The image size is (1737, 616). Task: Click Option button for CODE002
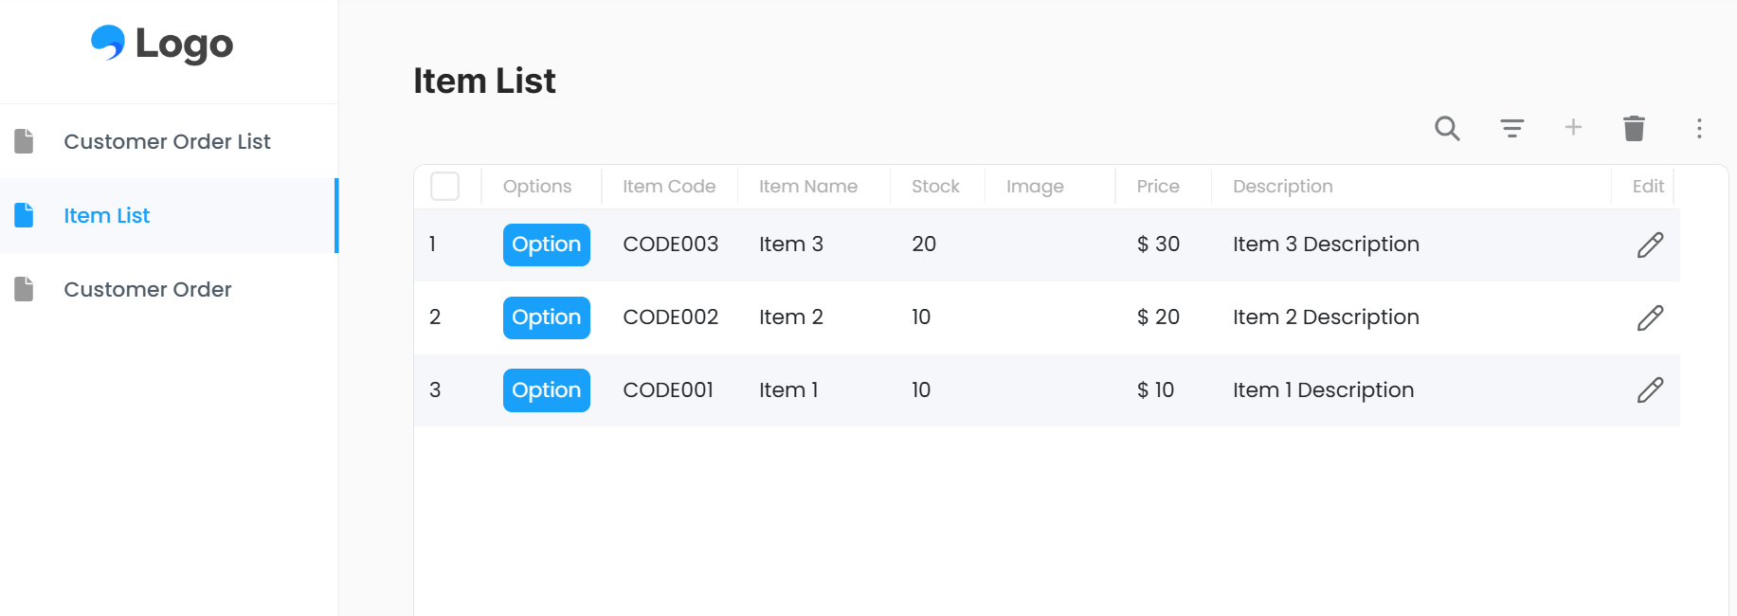click(x=547, y=317)
